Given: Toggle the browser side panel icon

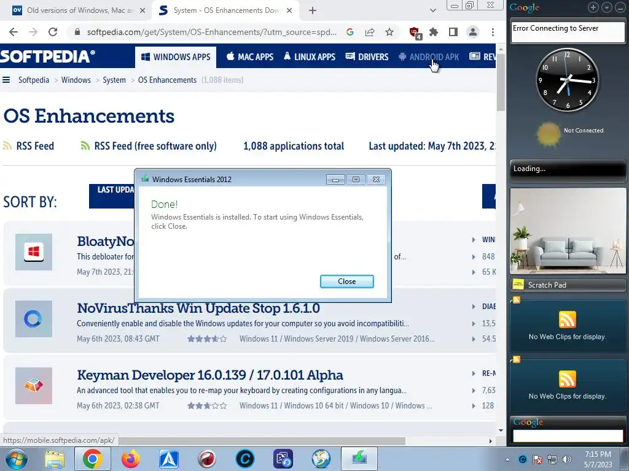Looking at the screenshot, I should click(453, 32).
